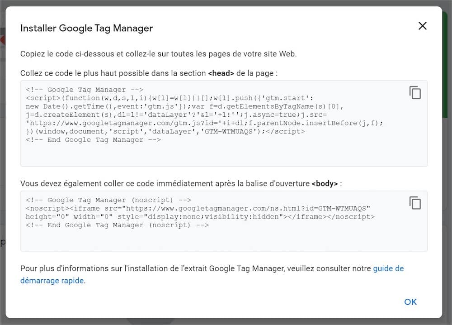Click the 'Installer Google Tag Manager' title

[87, 28]
